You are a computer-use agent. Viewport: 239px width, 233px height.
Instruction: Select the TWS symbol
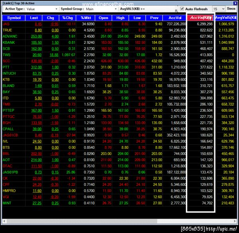(6, 55)
